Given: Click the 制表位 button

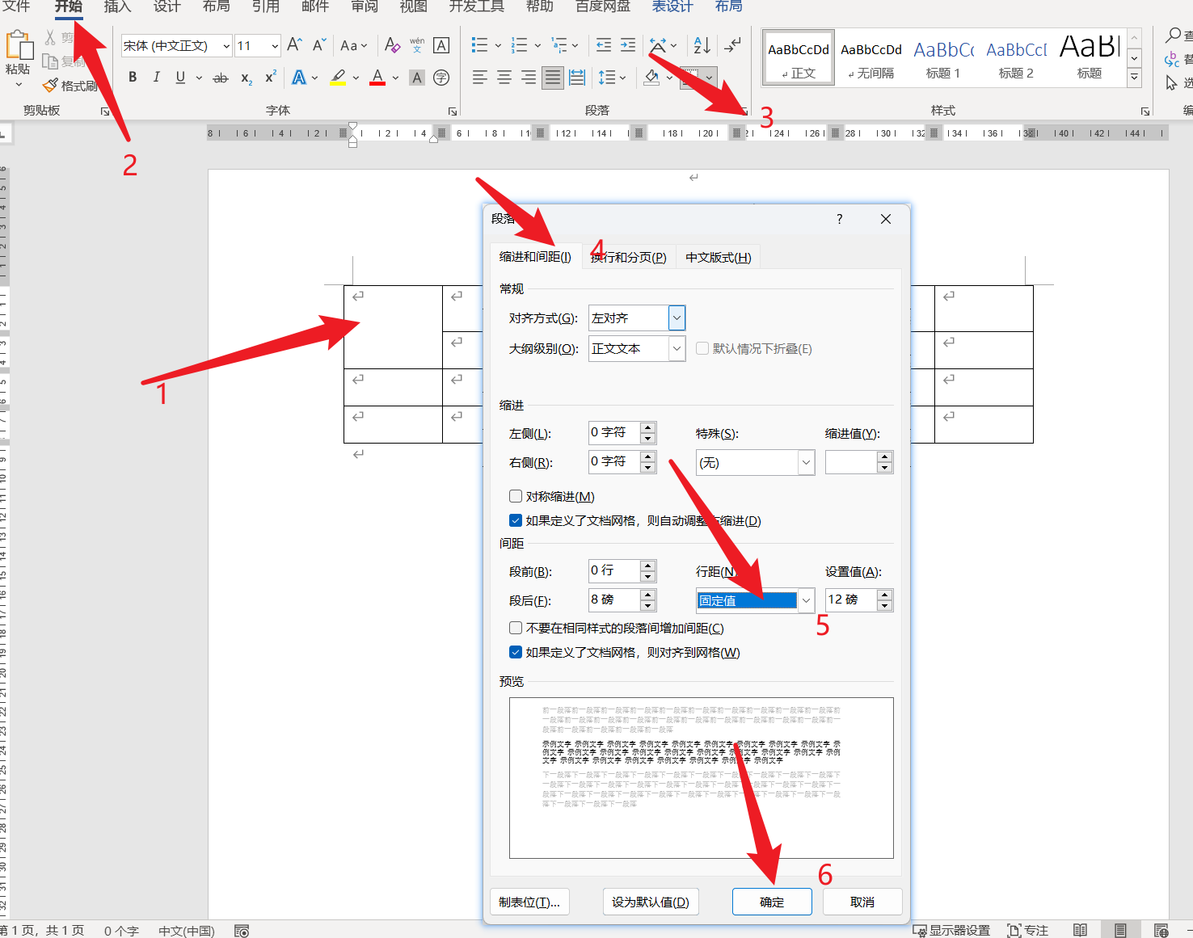Looking at the screenshot, I should click(529, 902).
